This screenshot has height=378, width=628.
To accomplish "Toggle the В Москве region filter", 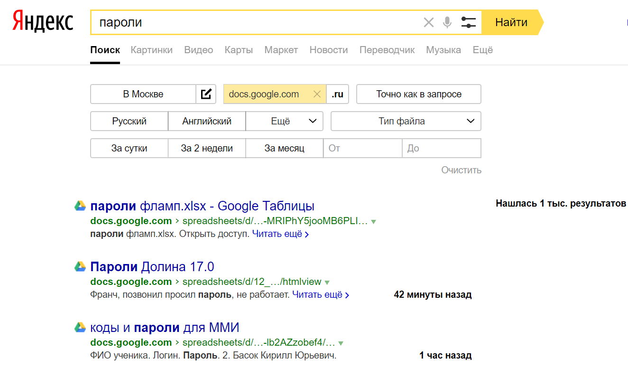I will [143, 94].
